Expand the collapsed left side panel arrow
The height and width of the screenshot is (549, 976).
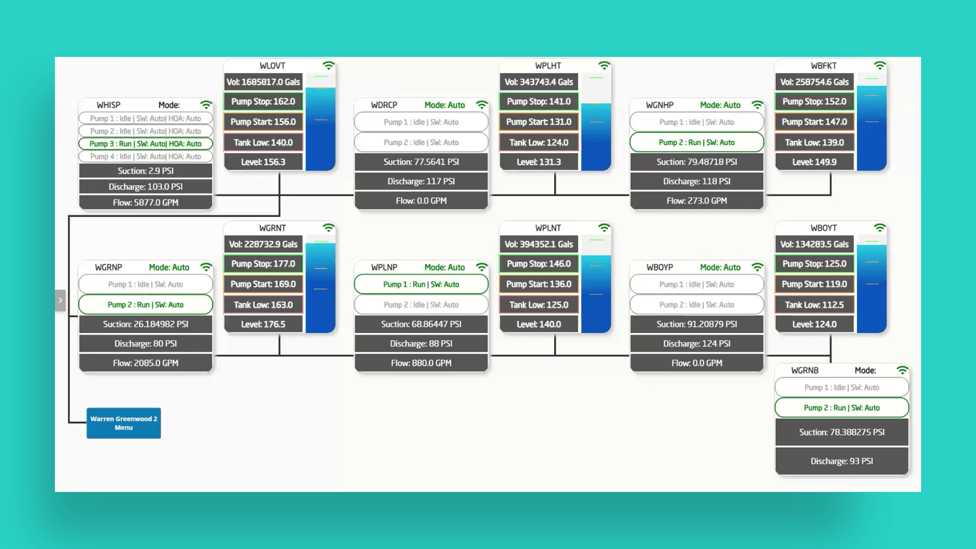coord(60,300)
